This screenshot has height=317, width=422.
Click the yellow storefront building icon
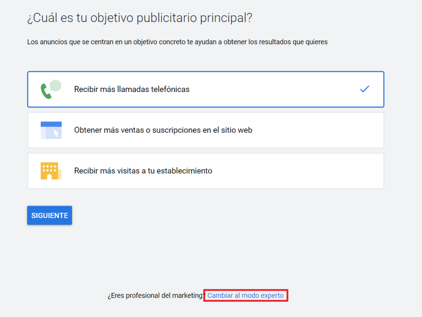pyautogui.click(x=51, y=171)
